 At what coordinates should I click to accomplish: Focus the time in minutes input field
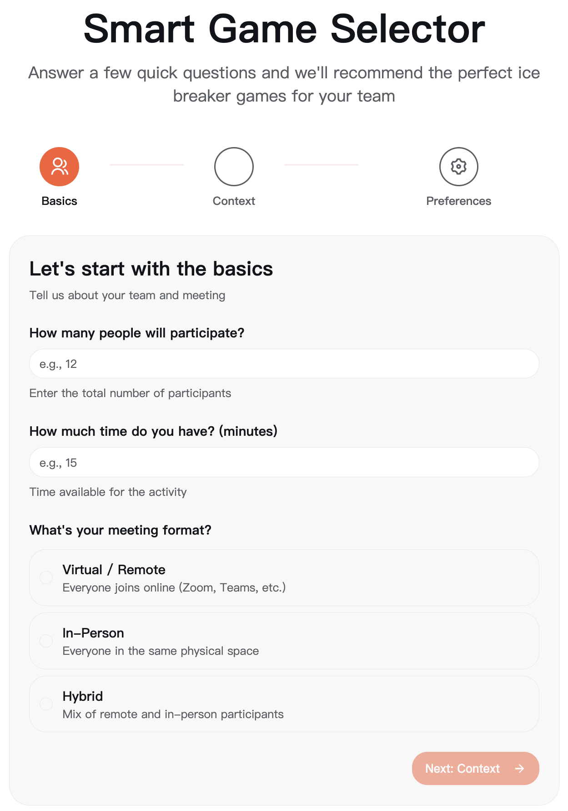pos(284,462)
